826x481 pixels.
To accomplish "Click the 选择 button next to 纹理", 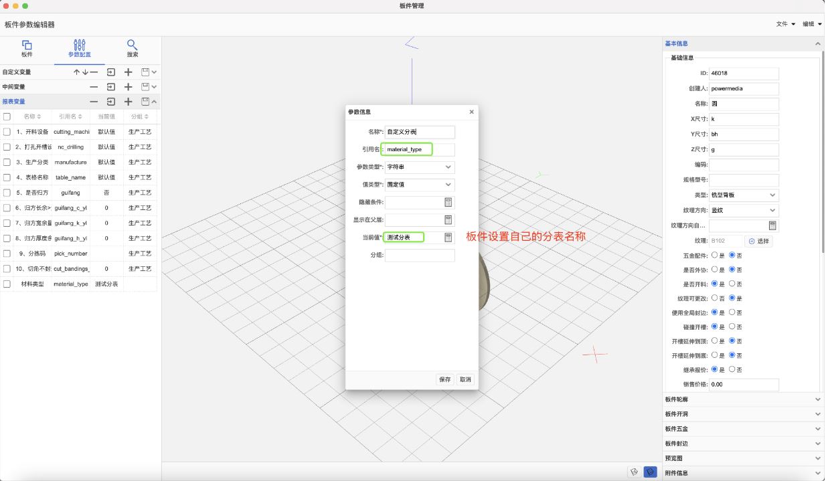I will pyautogui.click(x=759, y=241).
